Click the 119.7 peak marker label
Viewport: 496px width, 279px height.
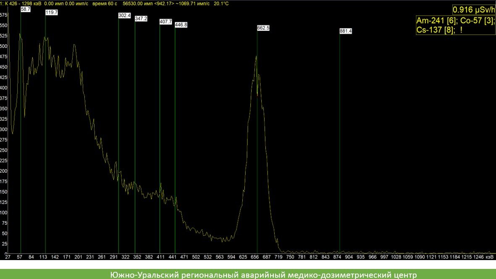coord(52,12)
